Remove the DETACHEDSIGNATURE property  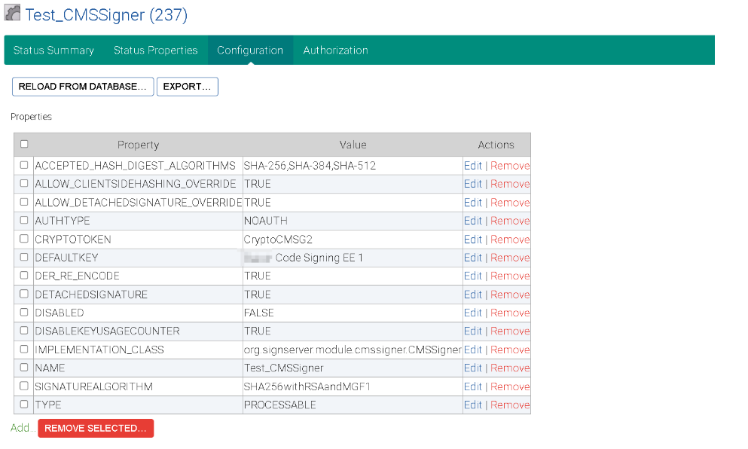(x=510, y=295)
